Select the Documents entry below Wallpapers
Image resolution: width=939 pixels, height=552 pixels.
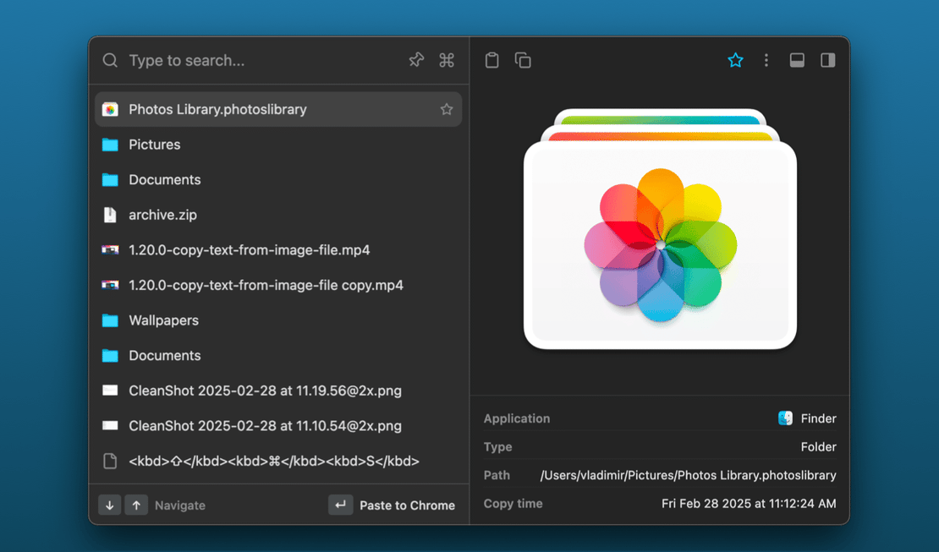point(278,356)
